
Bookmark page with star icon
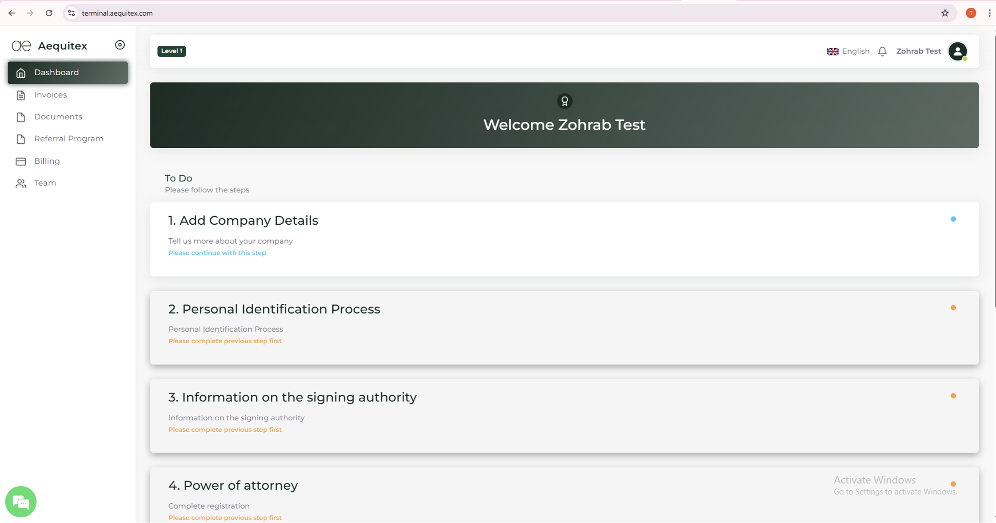click(945, 13)
